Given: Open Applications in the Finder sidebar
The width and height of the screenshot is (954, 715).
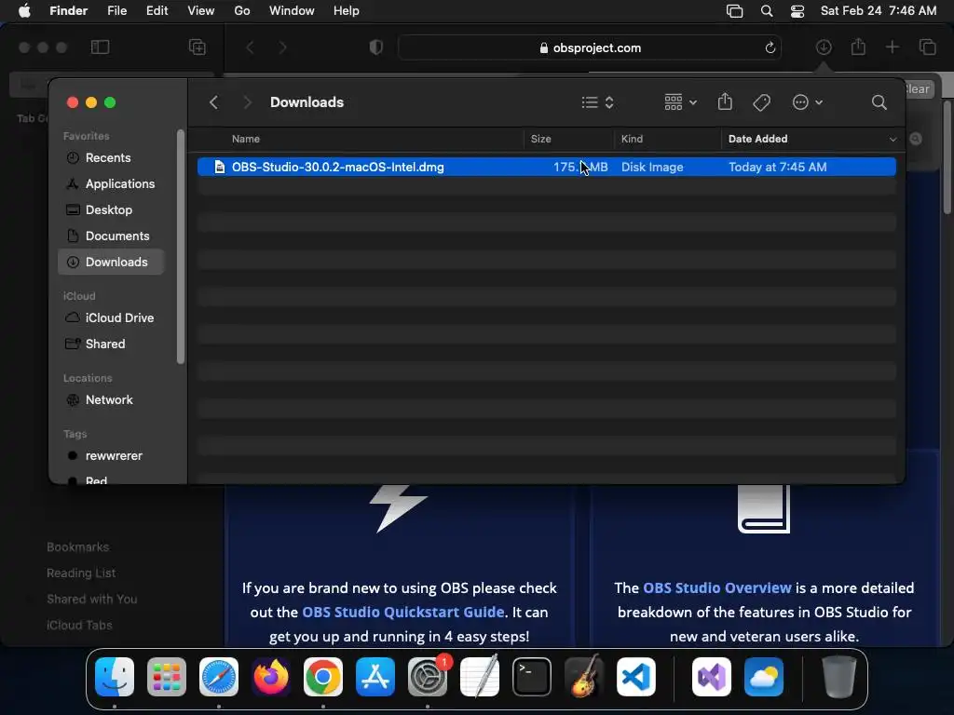Looking at the screenshot, I should point(111,183).
